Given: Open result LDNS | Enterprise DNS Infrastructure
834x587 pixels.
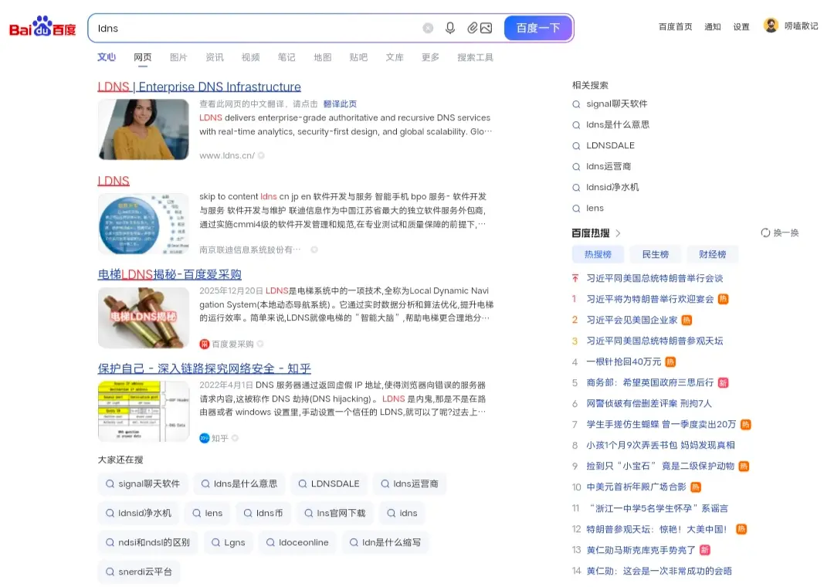Looking at the screenshot, I should 199,87.
